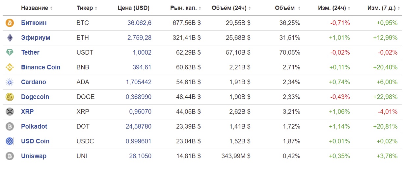
Task: Click the Bitcoin orange coin icon
Action: (x=10, y=23)
